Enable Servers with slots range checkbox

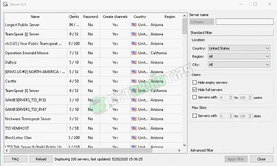(x=194, y=116)
